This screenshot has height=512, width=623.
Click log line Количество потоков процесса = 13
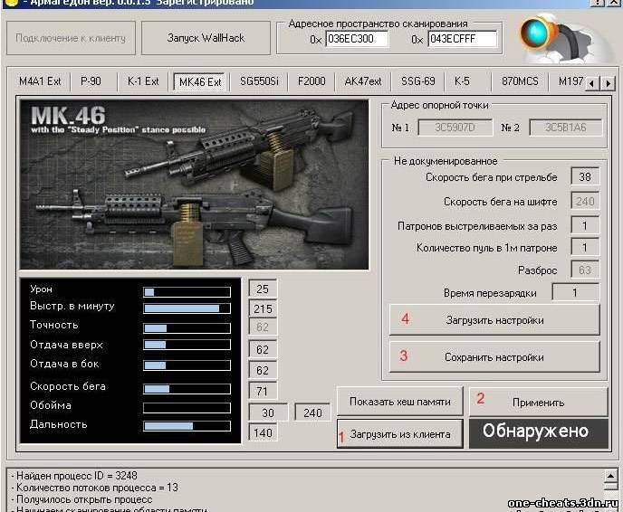(x=98, y=488)
